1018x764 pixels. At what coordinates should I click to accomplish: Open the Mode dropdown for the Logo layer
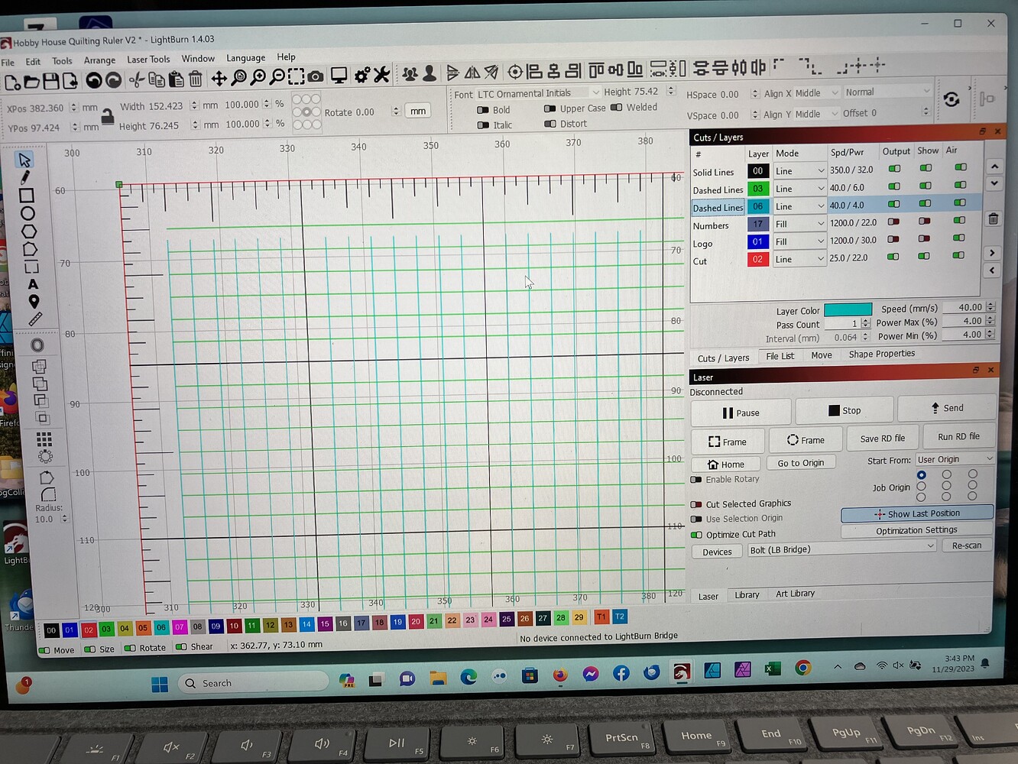[x=799, y=241]
